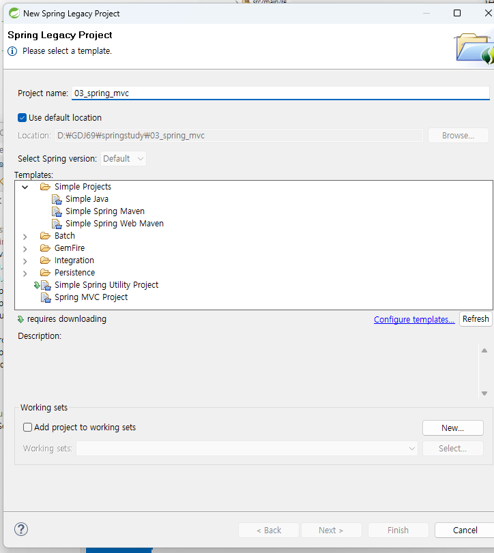Click the Simple Spring Utility Project template icon

click(x=46, y=285)
